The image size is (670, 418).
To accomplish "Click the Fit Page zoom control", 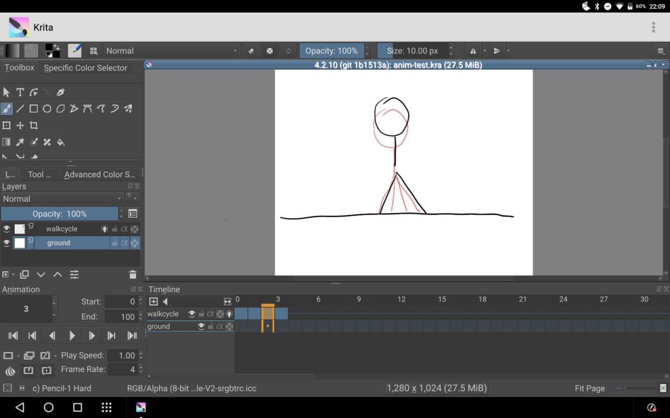I will [x=589, y=388].
